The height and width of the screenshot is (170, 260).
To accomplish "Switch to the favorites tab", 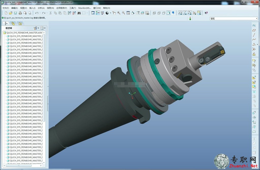I will (20, 24).
